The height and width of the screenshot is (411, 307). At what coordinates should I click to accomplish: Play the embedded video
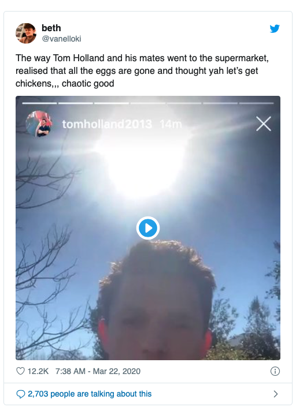(148, 228)
